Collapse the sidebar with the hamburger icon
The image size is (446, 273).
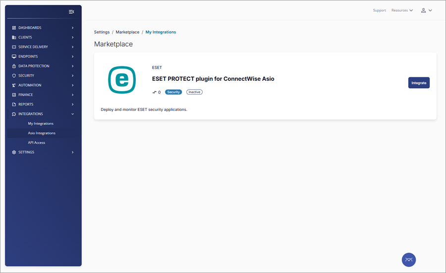pos(71,12)
